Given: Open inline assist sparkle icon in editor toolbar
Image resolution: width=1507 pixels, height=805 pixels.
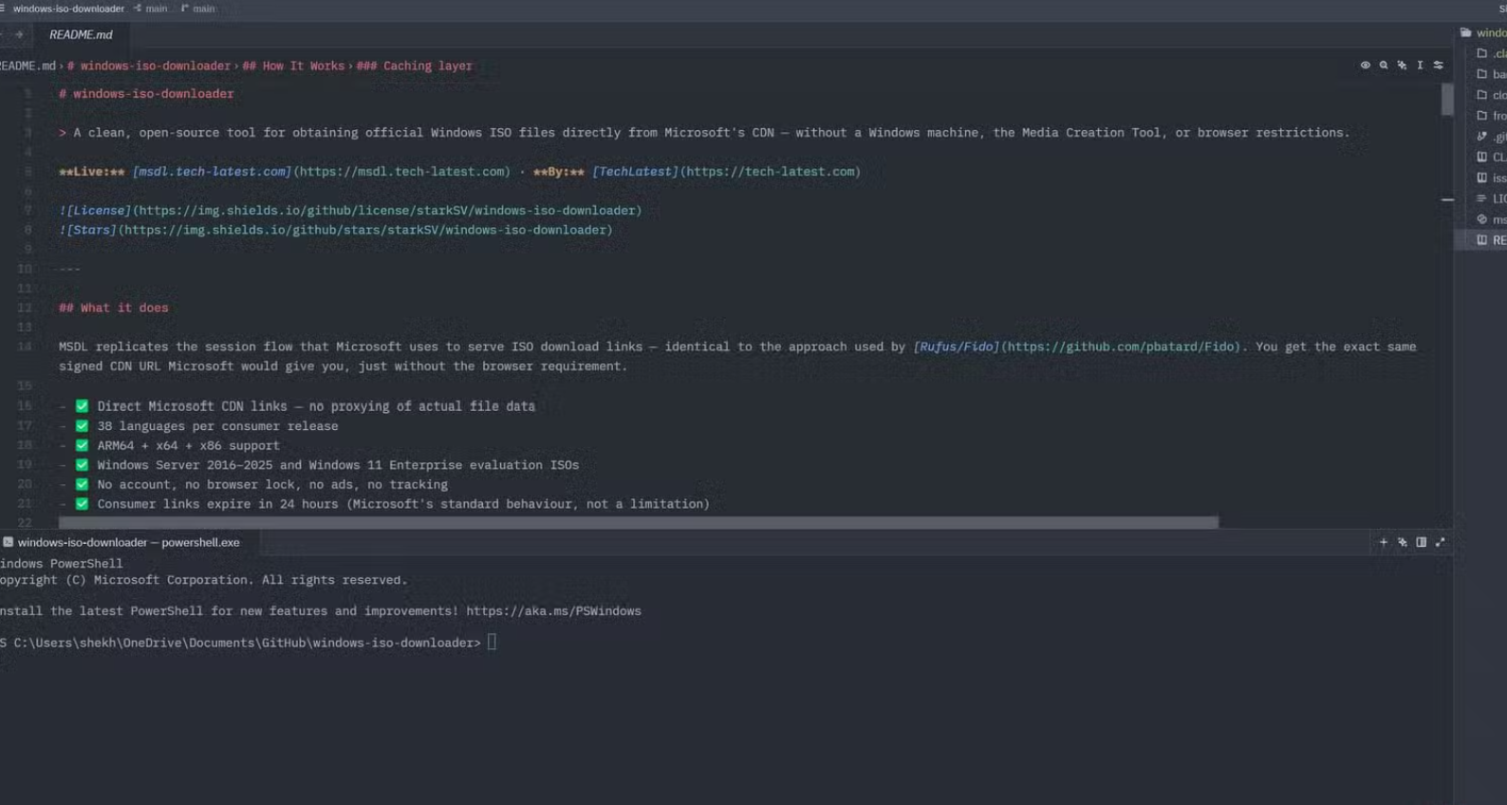Looking at the screenshot, I should [x=1402, y=66].
